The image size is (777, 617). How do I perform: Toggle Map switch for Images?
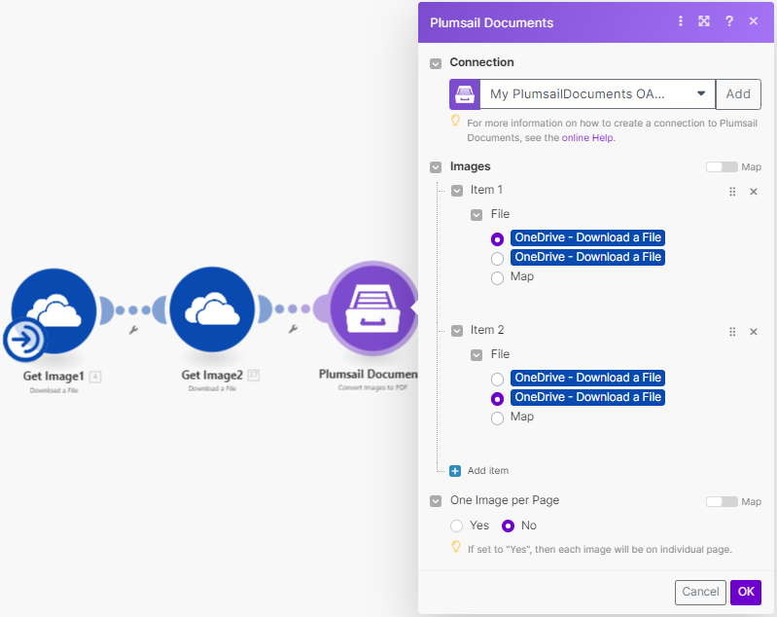(722, 167)
